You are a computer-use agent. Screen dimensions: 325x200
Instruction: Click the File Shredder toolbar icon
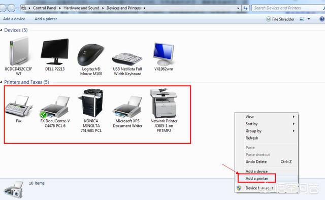click(x=268, y=19)
